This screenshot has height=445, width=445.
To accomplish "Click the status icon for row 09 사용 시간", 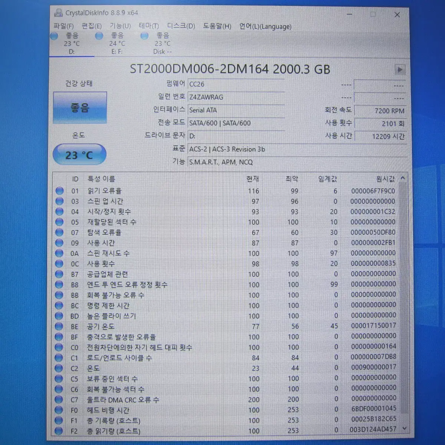I will click(x=59, y=243).
